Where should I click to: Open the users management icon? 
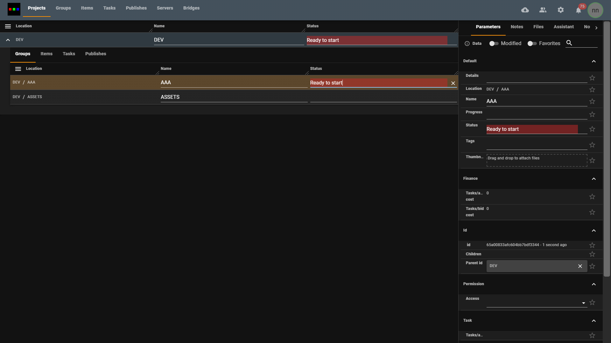pyautogui.click(x=543, y=10)
